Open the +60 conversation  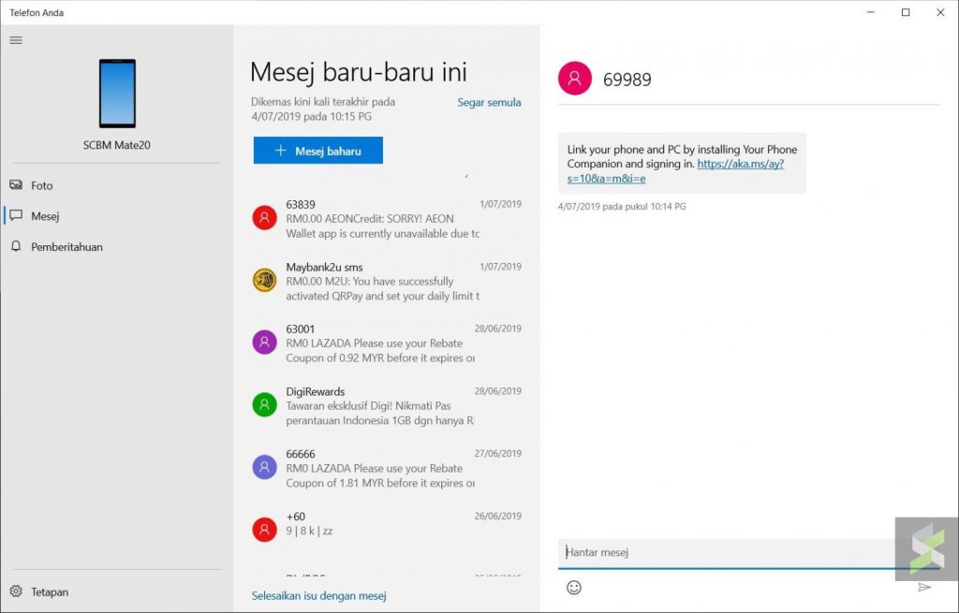point(387,526)
